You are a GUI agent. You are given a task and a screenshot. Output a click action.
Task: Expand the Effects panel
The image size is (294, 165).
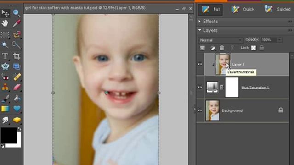click(199, 22)
